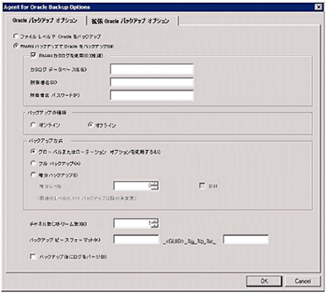Click the Cancel button
This screenshot has width=326, height=293.
[302, 281]
